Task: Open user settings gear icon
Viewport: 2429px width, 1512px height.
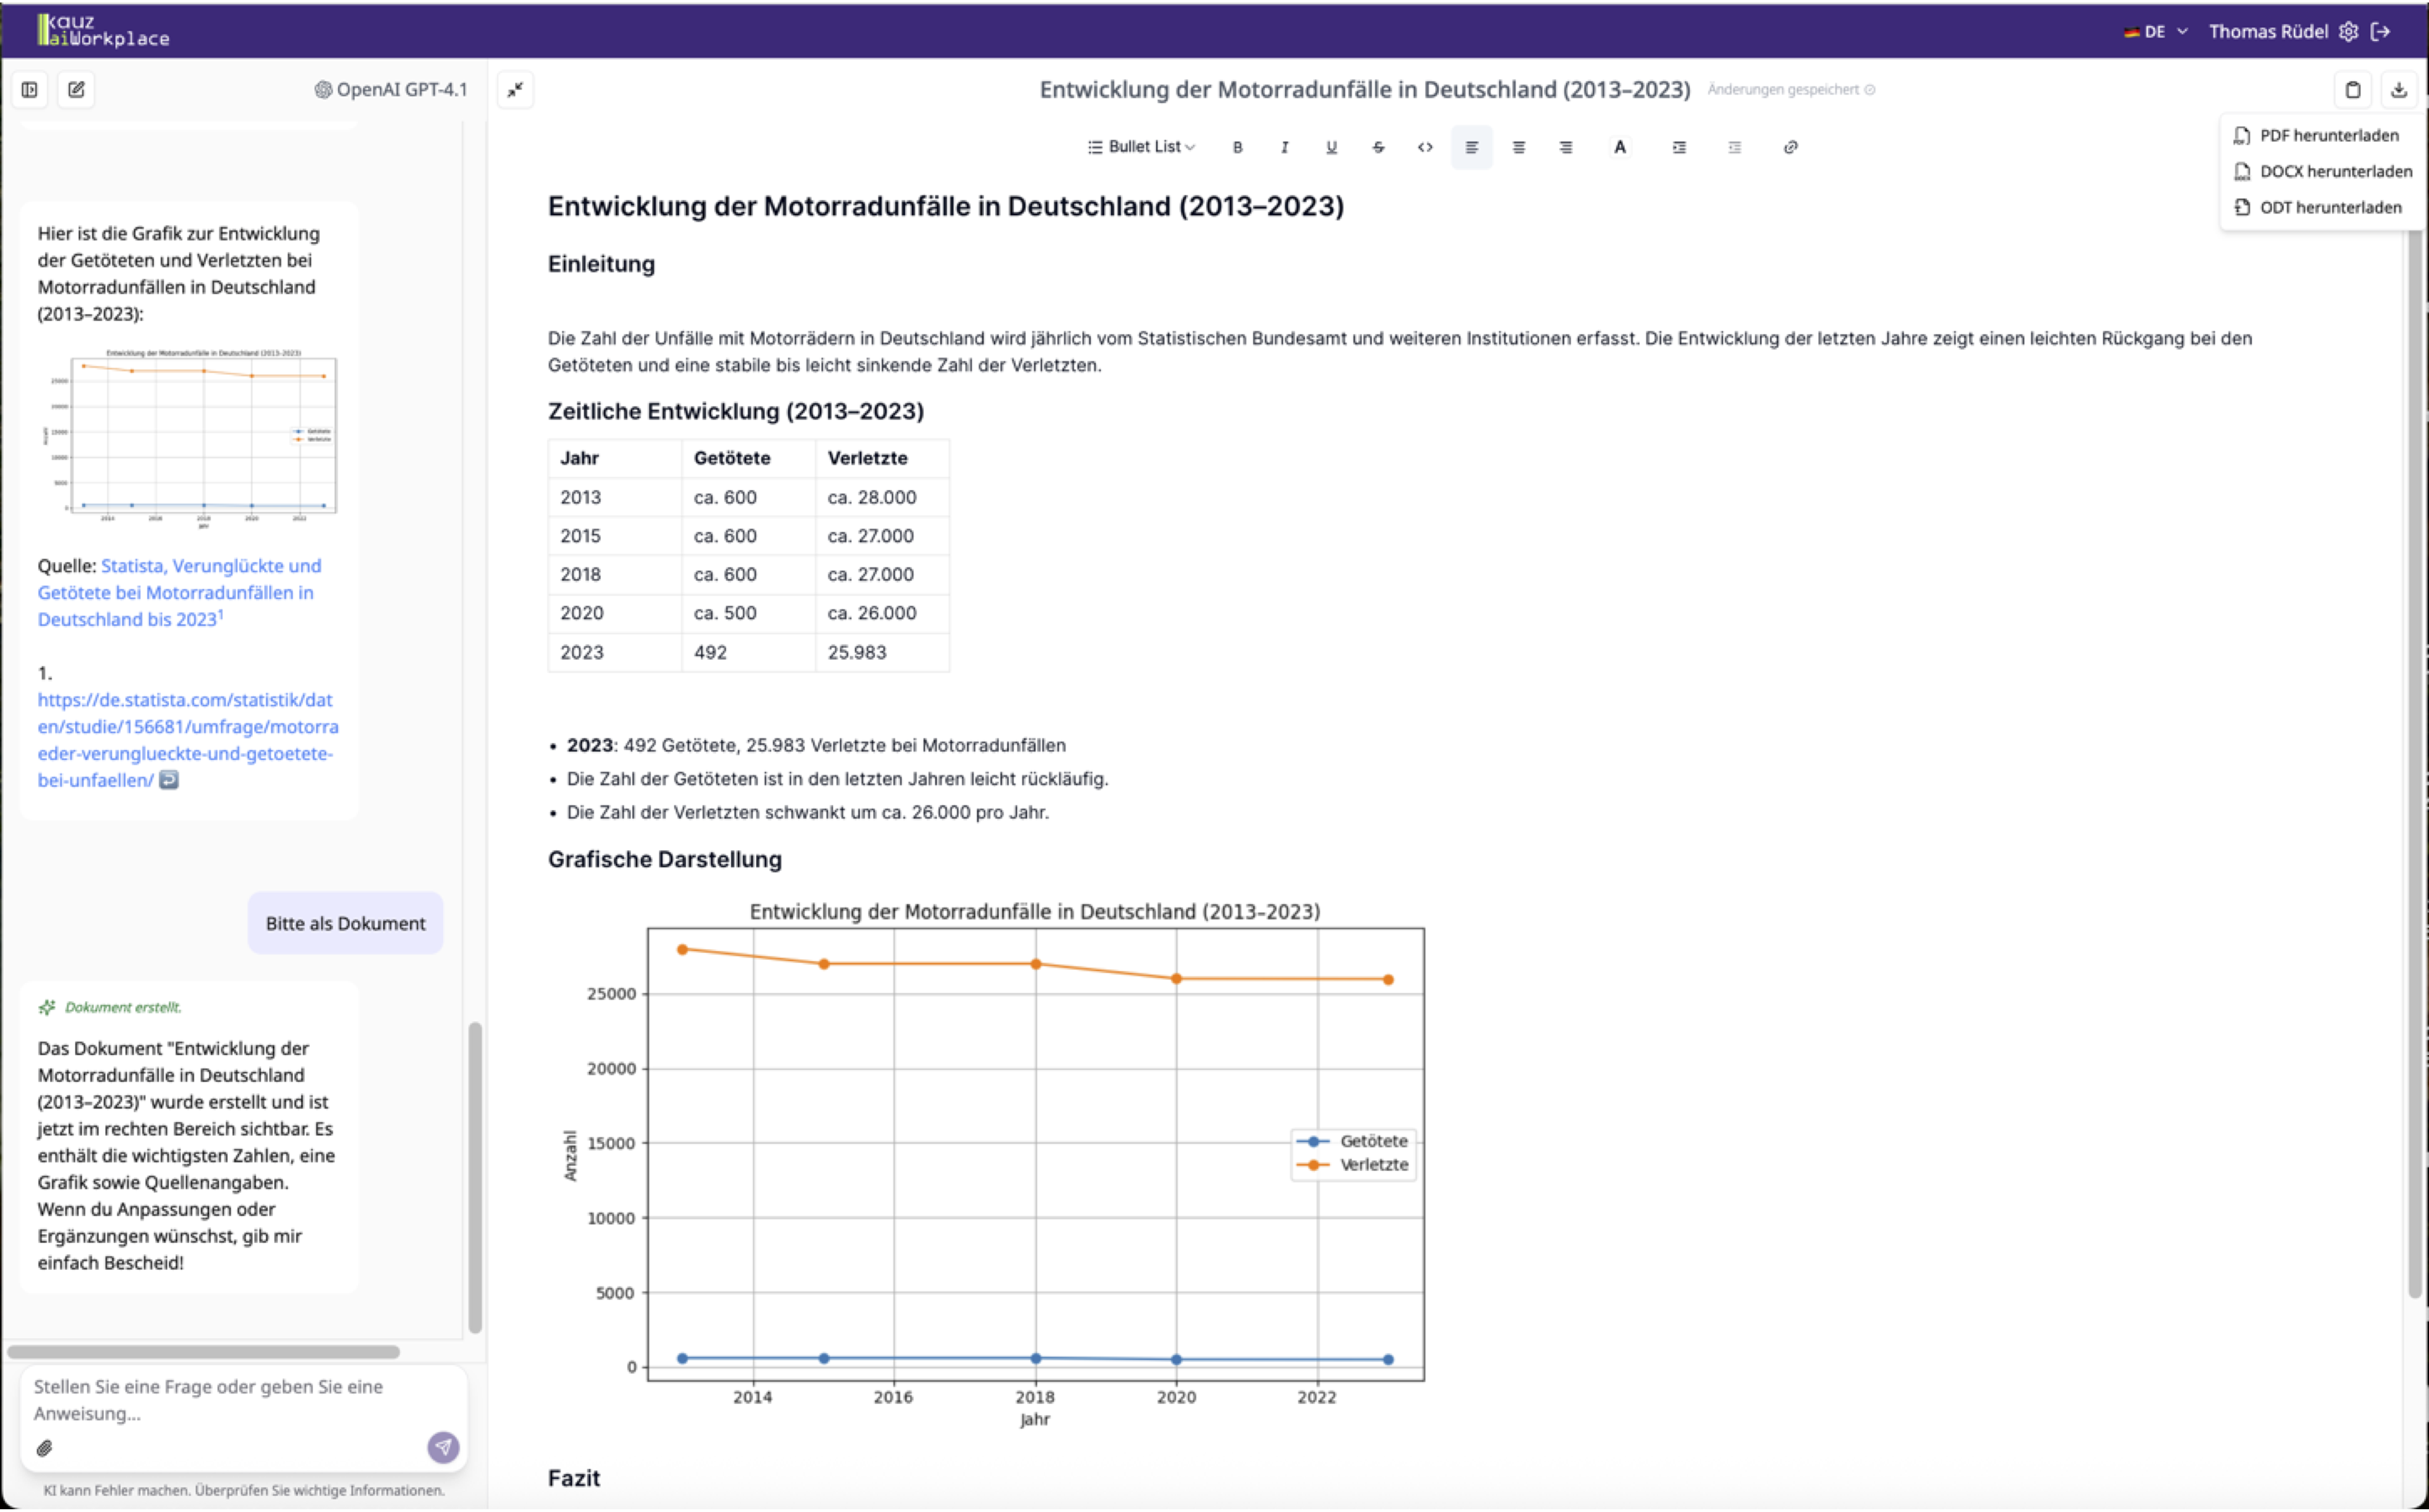Action: coord(2349,32)
